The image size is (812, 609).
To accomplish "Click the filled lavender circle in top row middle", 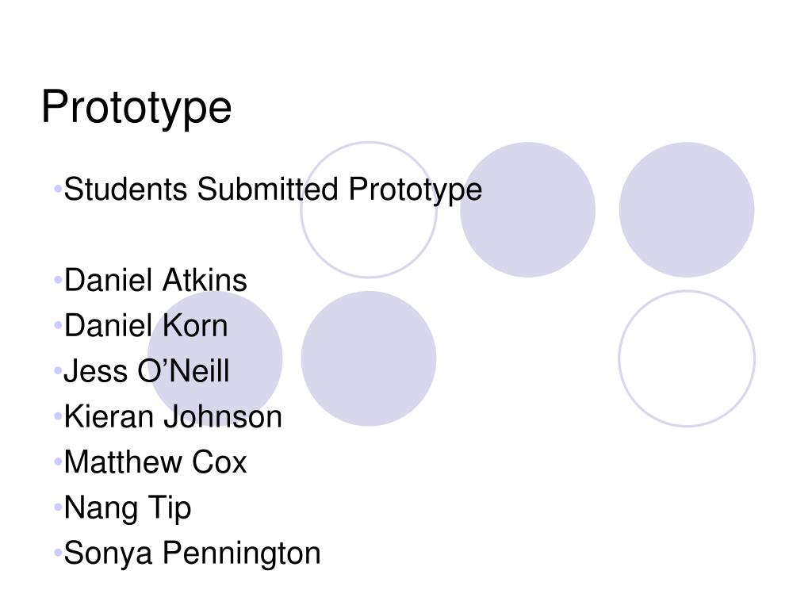I will pos(527,209).
